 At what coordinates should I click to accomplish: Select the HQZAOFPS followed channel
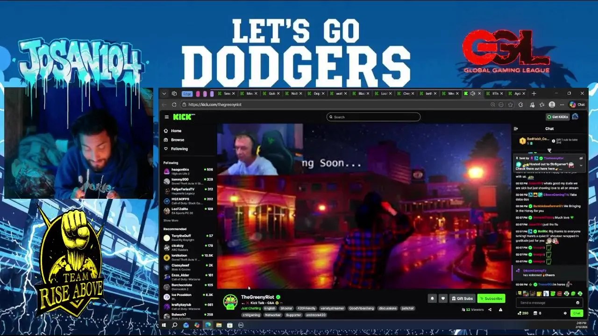pos(188,201)
